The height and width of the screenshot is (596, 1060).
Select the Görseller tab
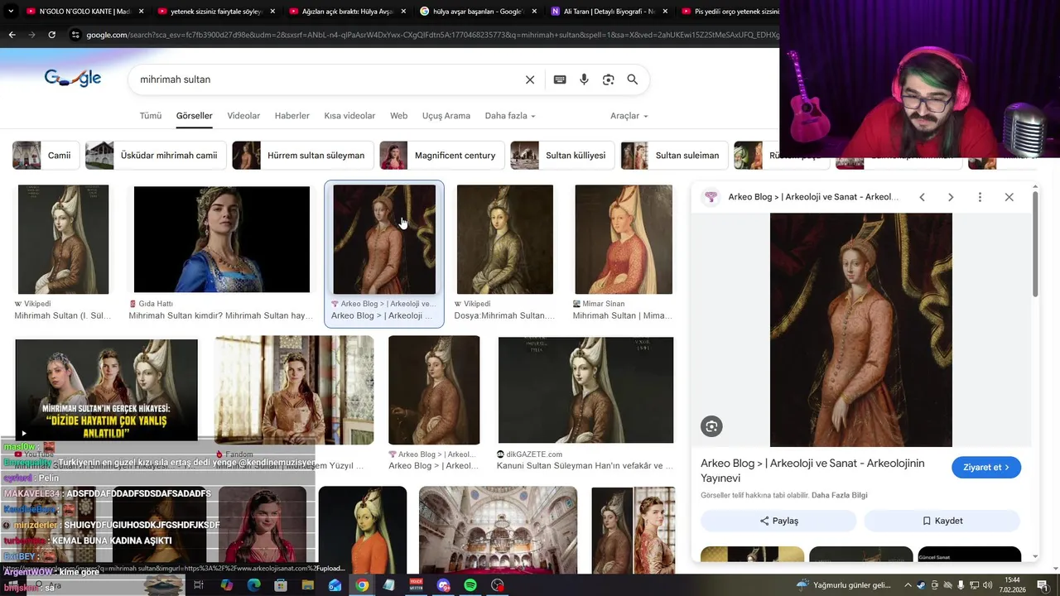195,116
